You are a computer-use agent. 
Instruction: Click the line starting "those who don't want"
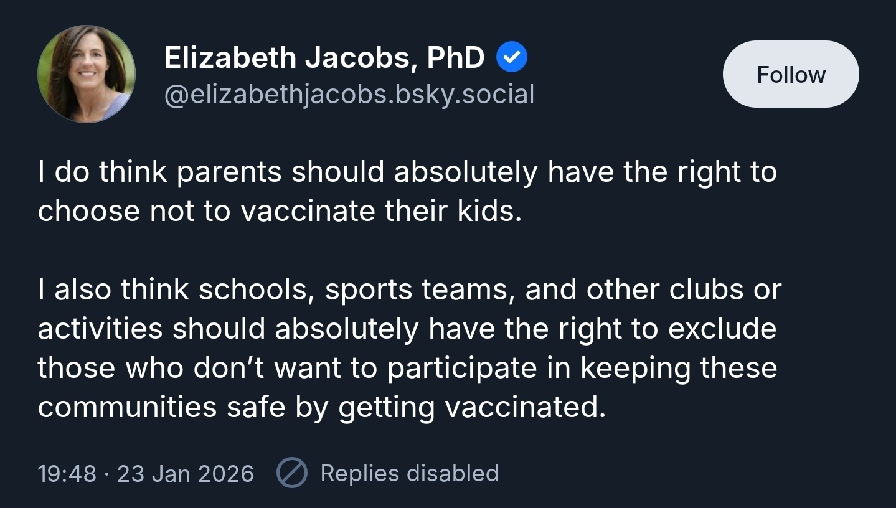pos(407,367)
